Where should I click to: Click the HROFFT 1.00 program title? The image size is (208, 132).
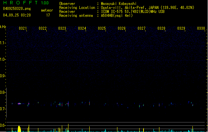26,3
